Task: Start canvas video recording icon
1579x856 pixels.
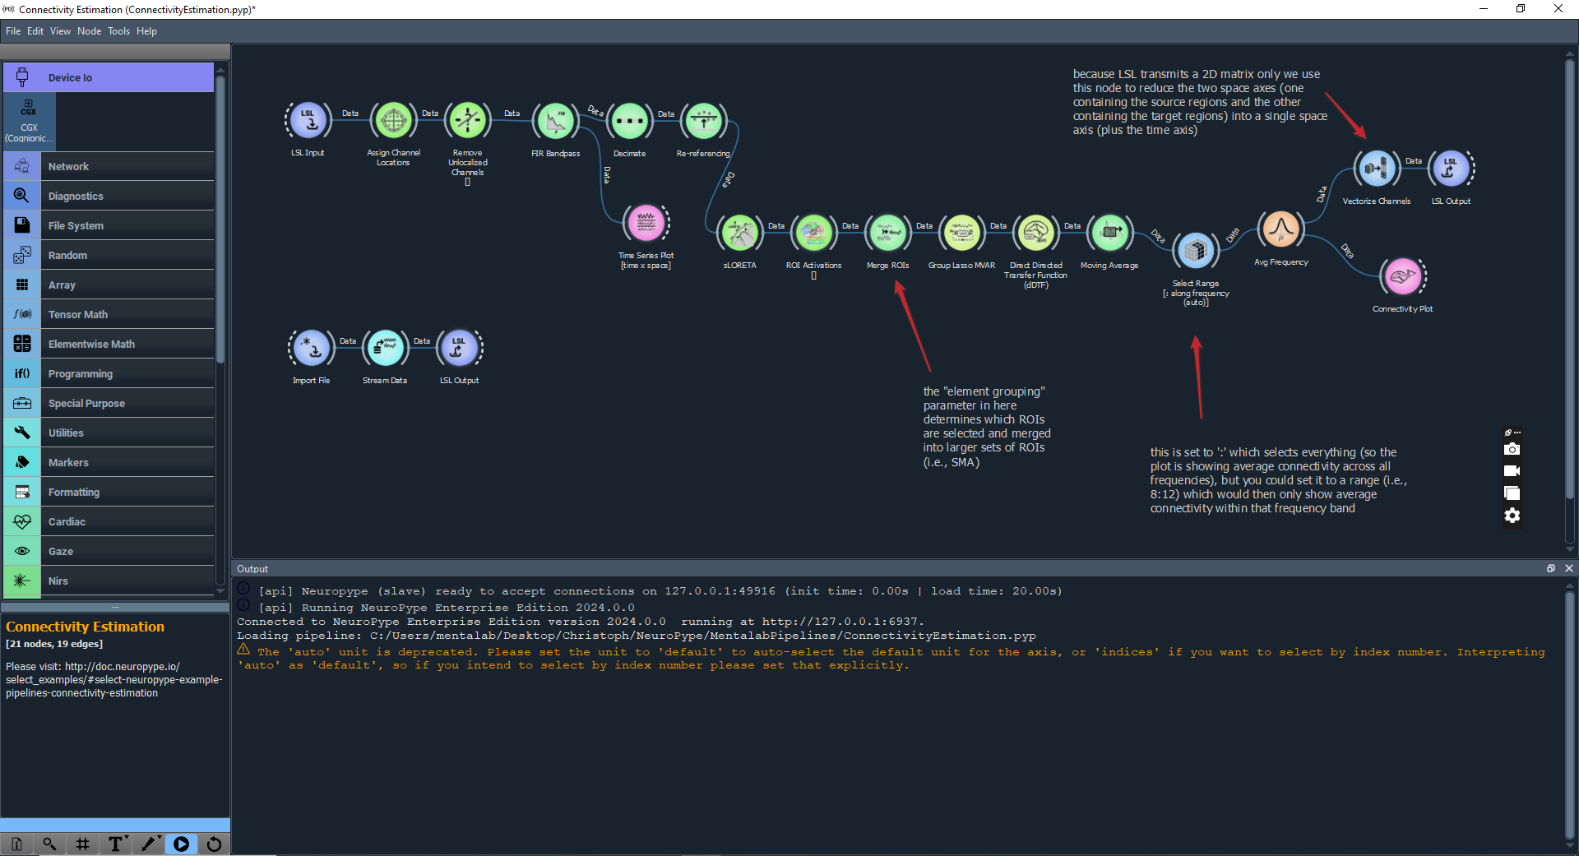Action: pos(1512,471)
